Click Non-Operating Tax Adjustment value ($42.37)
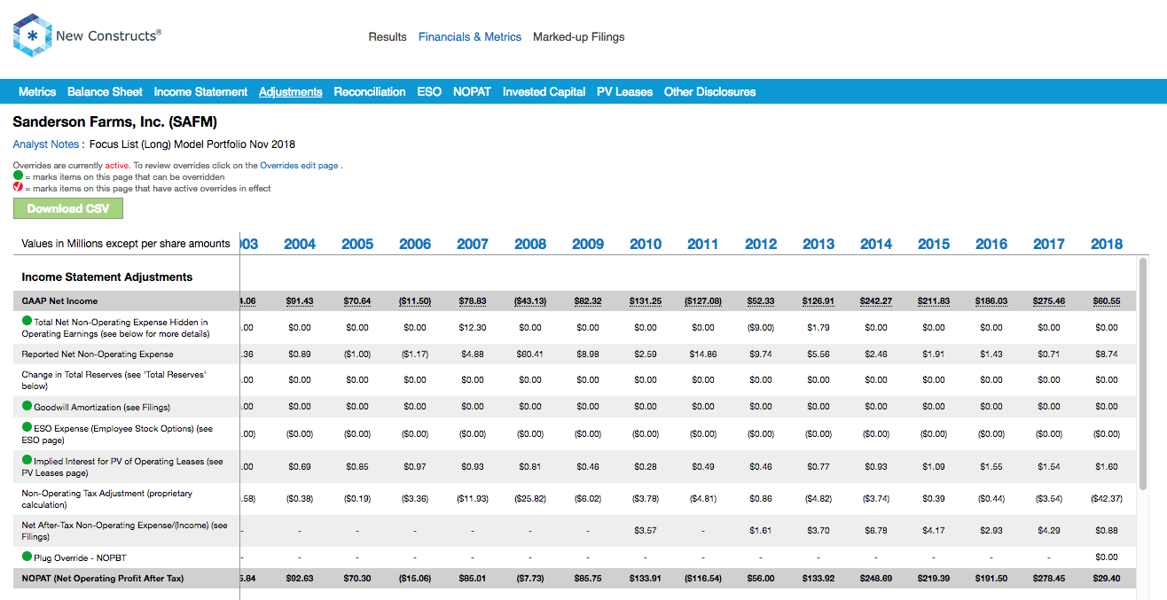Viewport: 1167px width, 600px height. pyautogui.click(x=1107, y=499)
